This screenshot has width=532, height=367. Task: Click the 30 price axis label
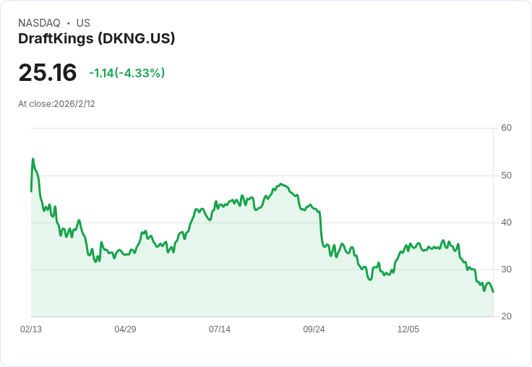tap(506, 269)
